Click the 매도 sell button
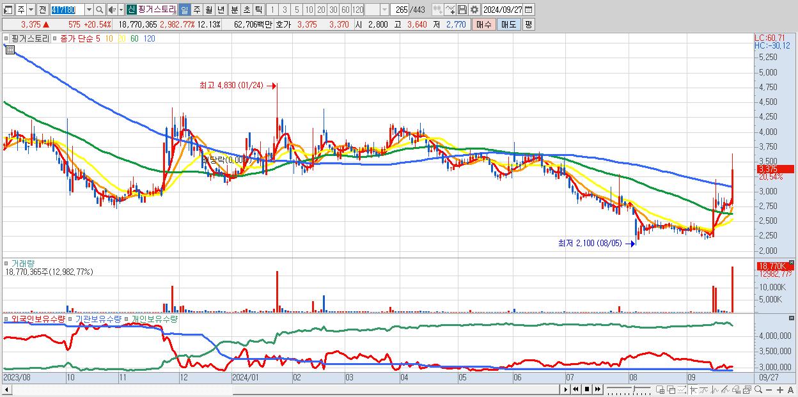The width and height of the screenshot is (798, 397). pyautogui.click(x=508, y=24)
